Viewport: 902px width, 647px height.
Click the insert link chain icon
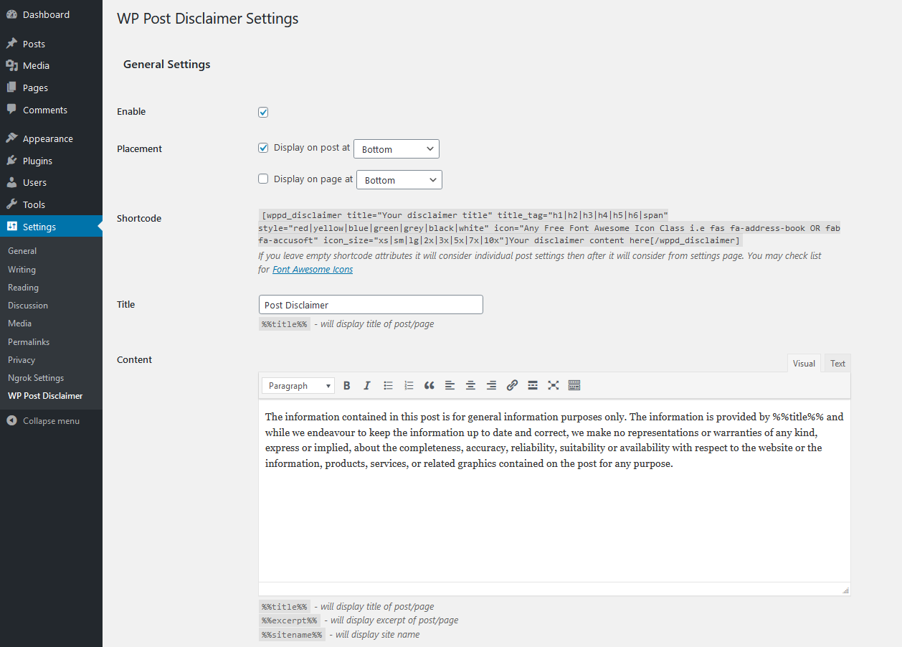[512, 386]
